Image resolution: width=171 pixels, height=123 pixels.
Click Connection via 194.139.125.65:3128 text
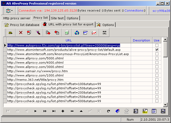(x=48, y=10)
